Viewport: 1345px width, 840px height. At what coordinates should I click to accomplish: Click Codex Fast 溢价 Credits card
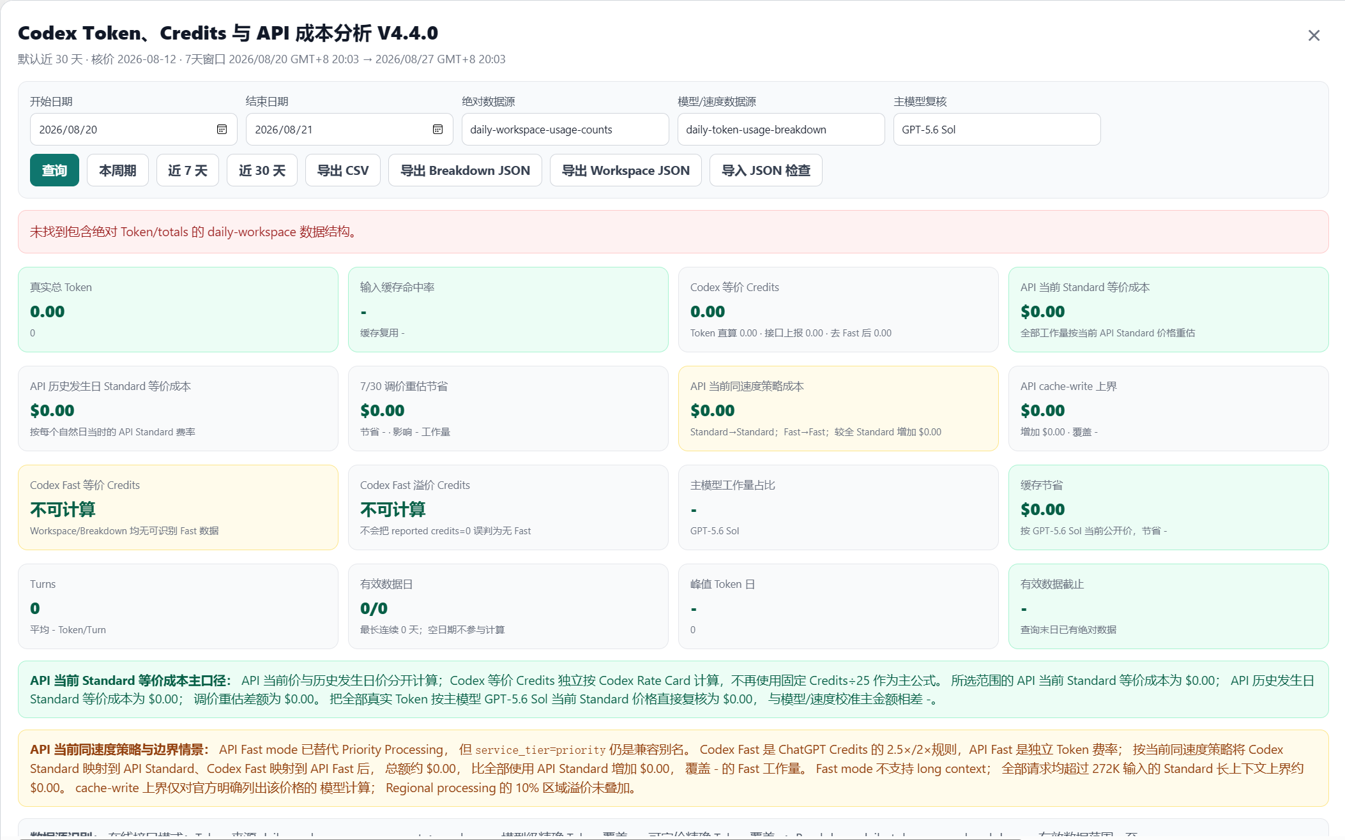point(508,507)
